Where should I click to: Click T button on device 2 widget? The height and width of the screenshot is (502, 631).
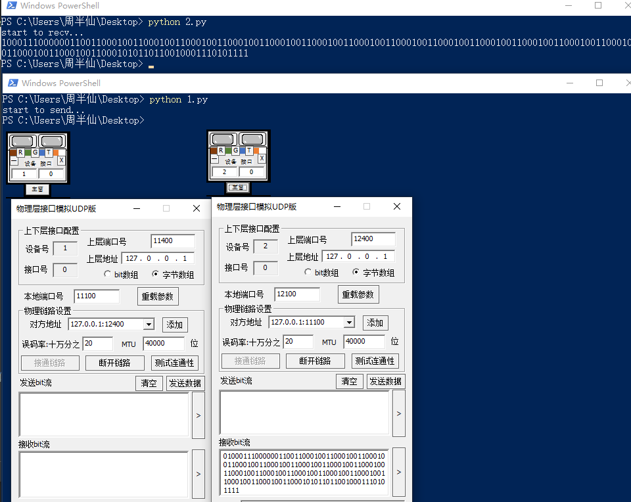[249, 150]
